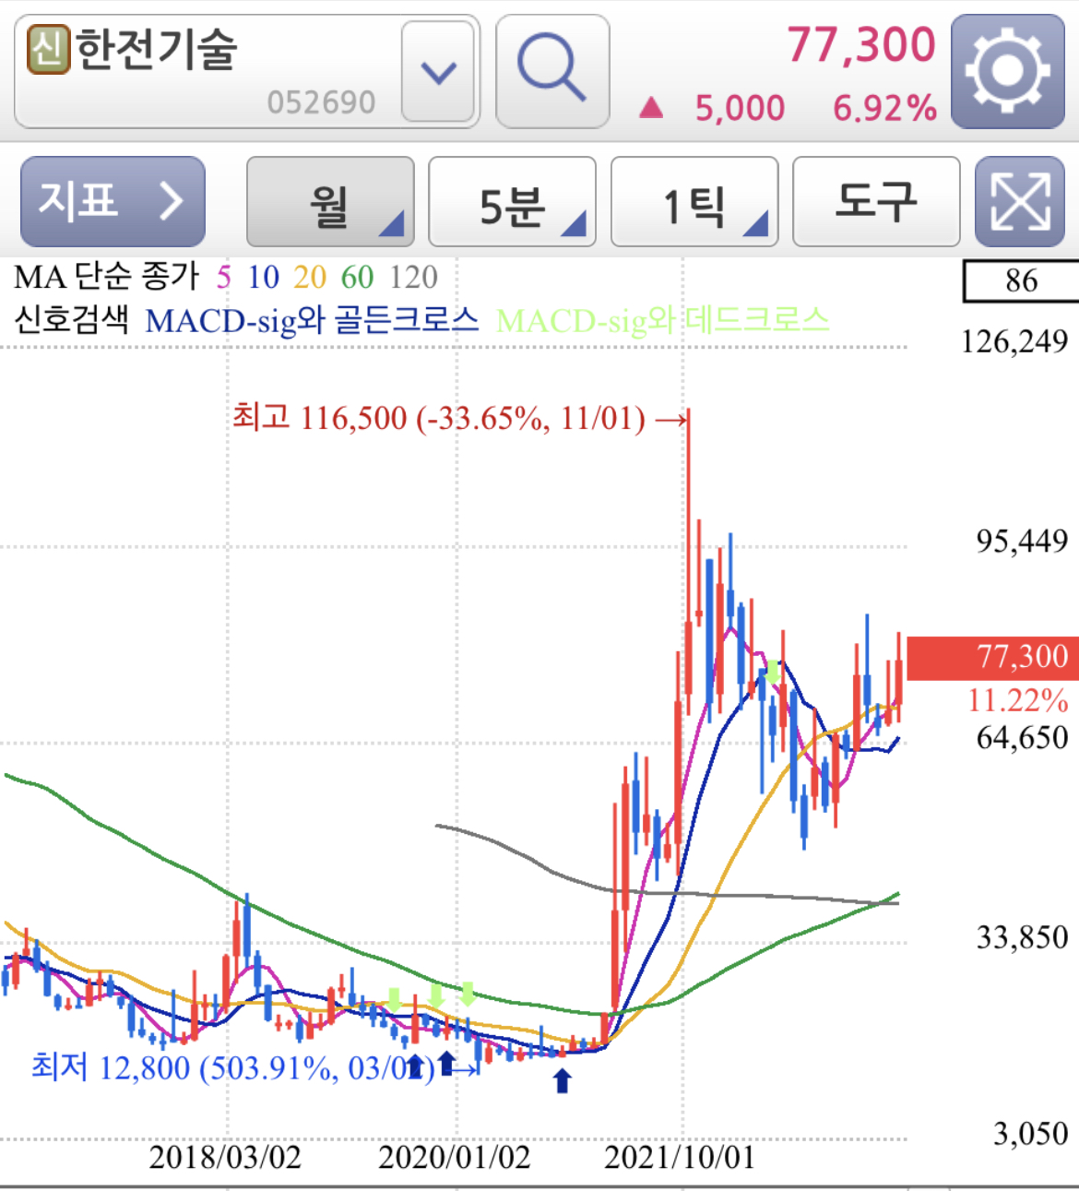1079x1191 pixels.
Task: Click MA period 5 legend
Action: 224,277
